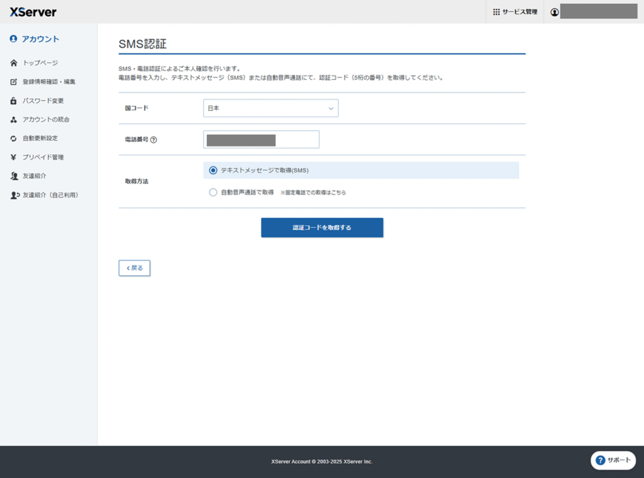
Task: Select テキストメッセージで取得(SMS) radio button
Action: pyautogui.click(x=213, y=170)
